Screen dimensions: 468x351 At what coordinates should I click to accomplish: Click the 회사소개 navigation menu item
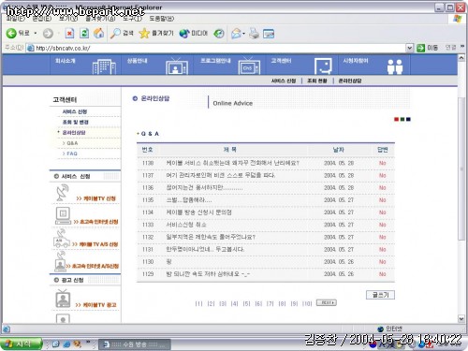coord(66,61)
